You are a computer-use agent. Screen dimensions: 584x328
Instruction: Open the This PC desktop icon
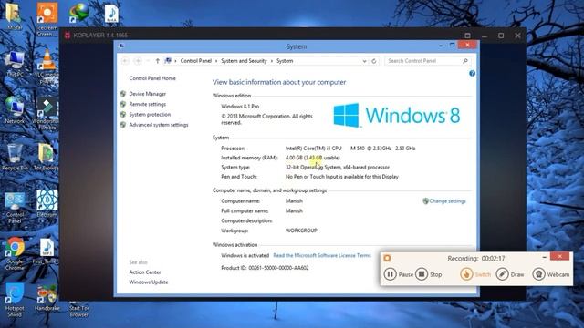tap(15, 64)
